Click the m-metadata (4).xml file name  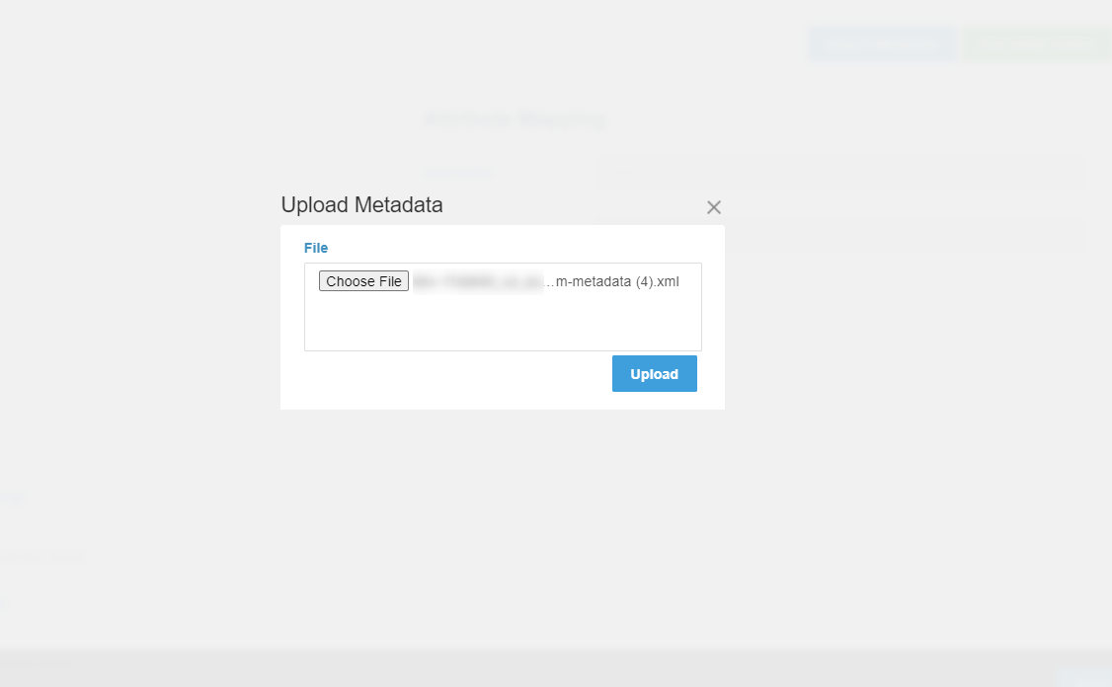[616, 281]
